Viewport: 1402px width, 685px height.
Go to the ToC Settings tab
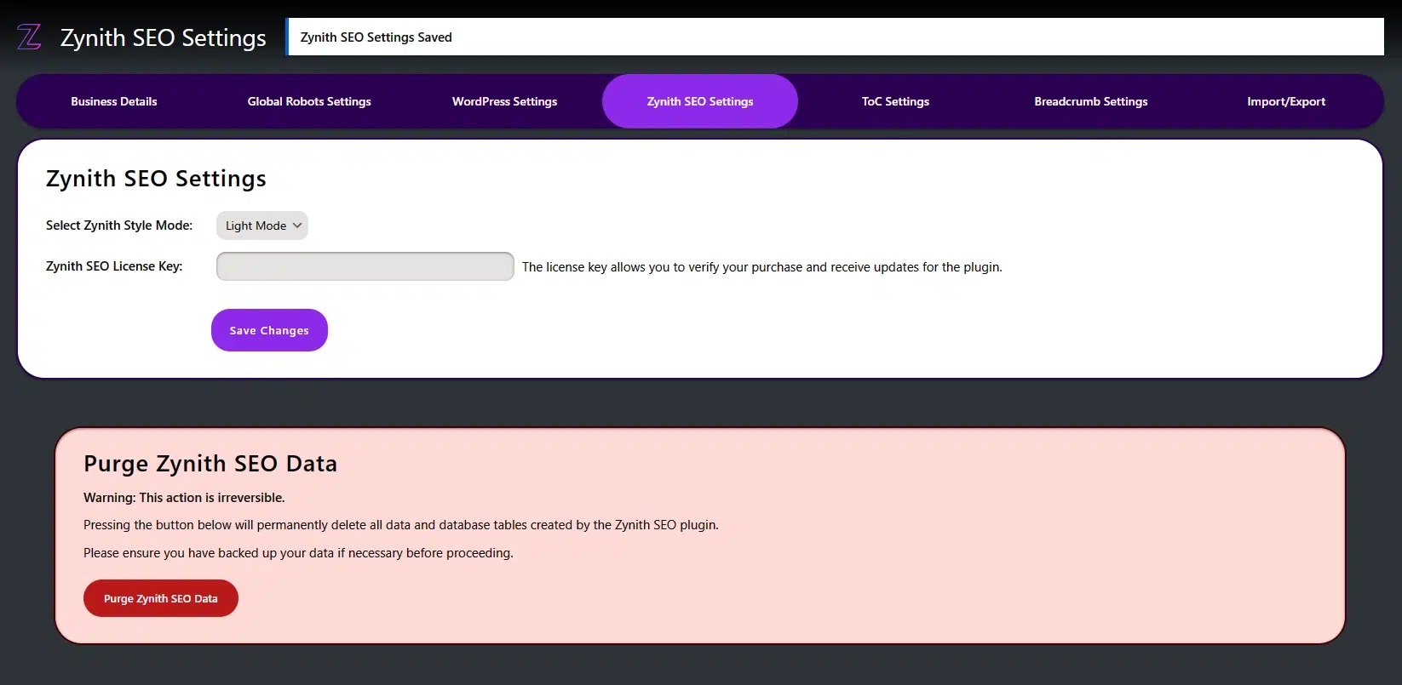(x=895, y=101)
